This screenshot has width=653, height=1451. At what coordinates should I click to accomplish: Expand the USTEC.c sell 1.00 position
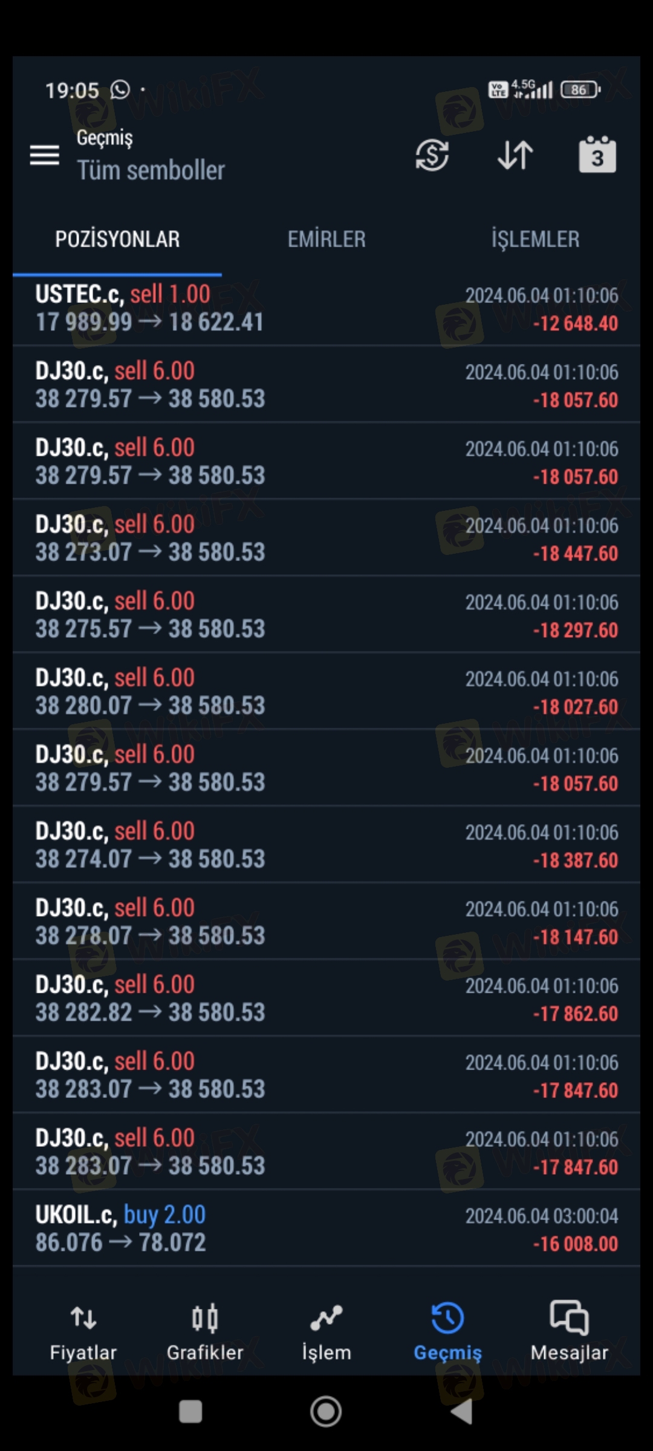326,308
